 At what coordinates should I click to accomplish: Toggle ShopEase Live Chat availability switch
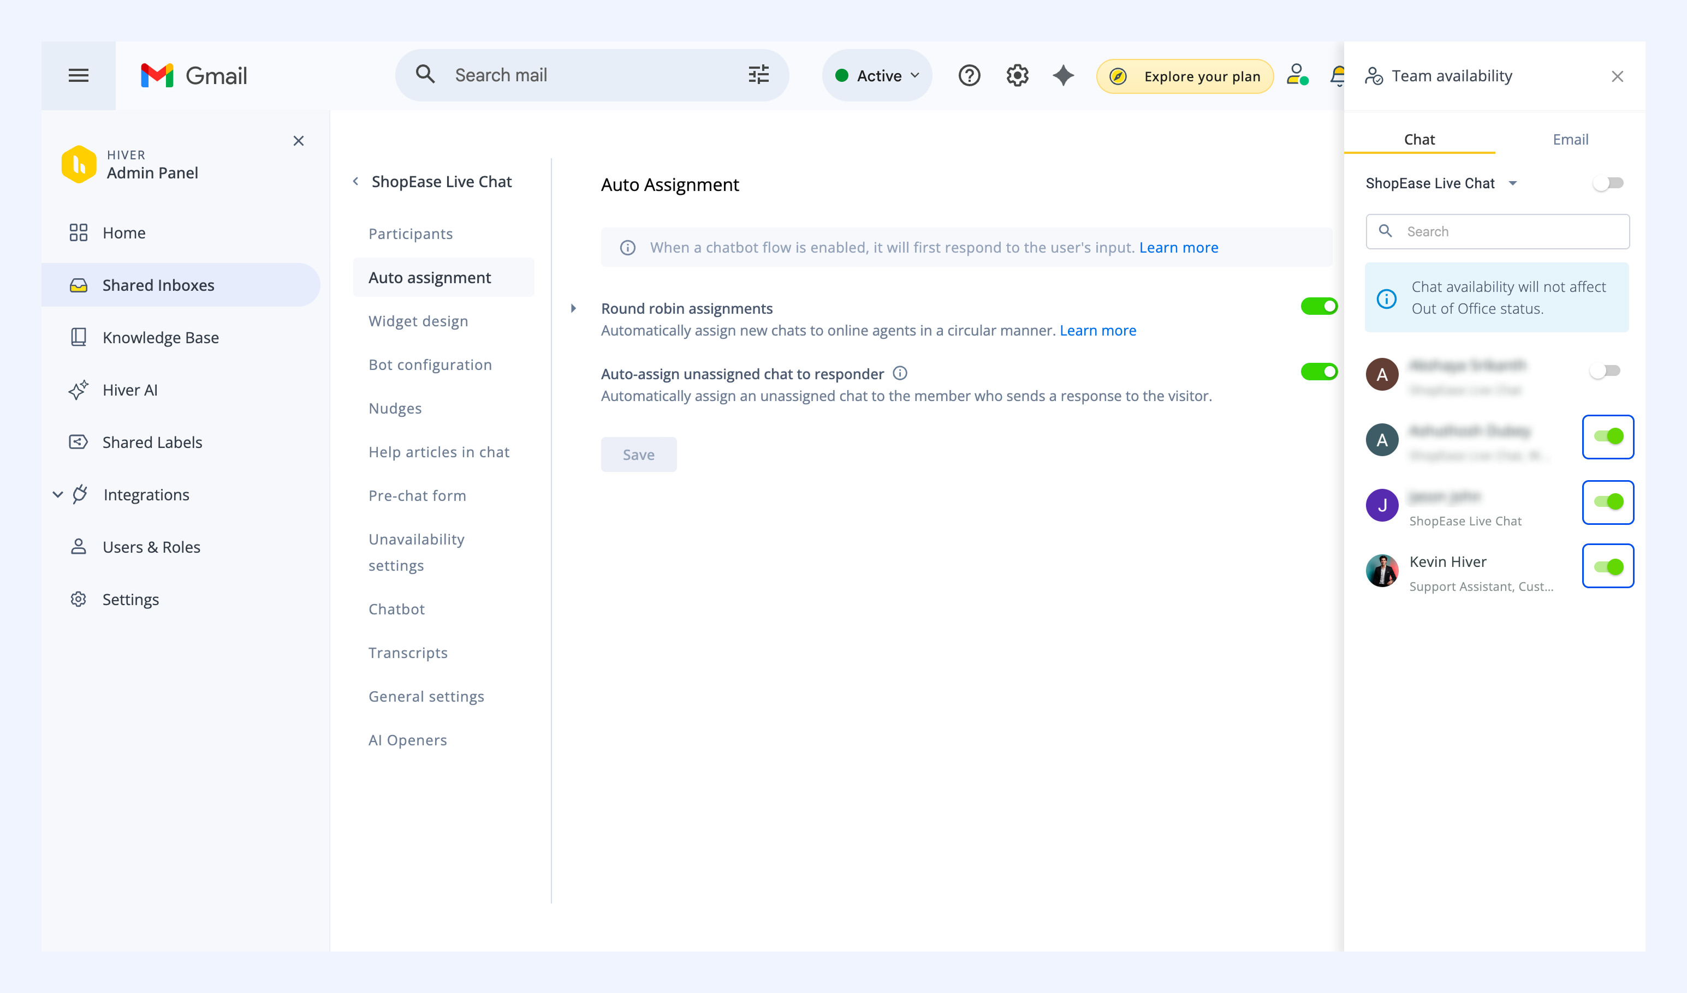click(x=1608, y=183)
